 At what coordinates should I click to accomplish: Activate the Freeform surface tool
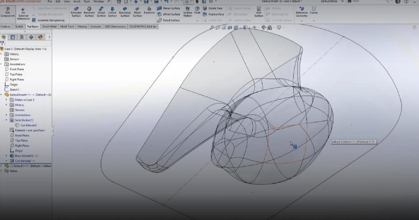click(x=149, y=12)
